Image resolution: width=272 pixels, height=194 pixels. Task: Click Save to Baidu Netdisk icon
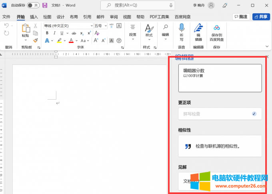216,31
